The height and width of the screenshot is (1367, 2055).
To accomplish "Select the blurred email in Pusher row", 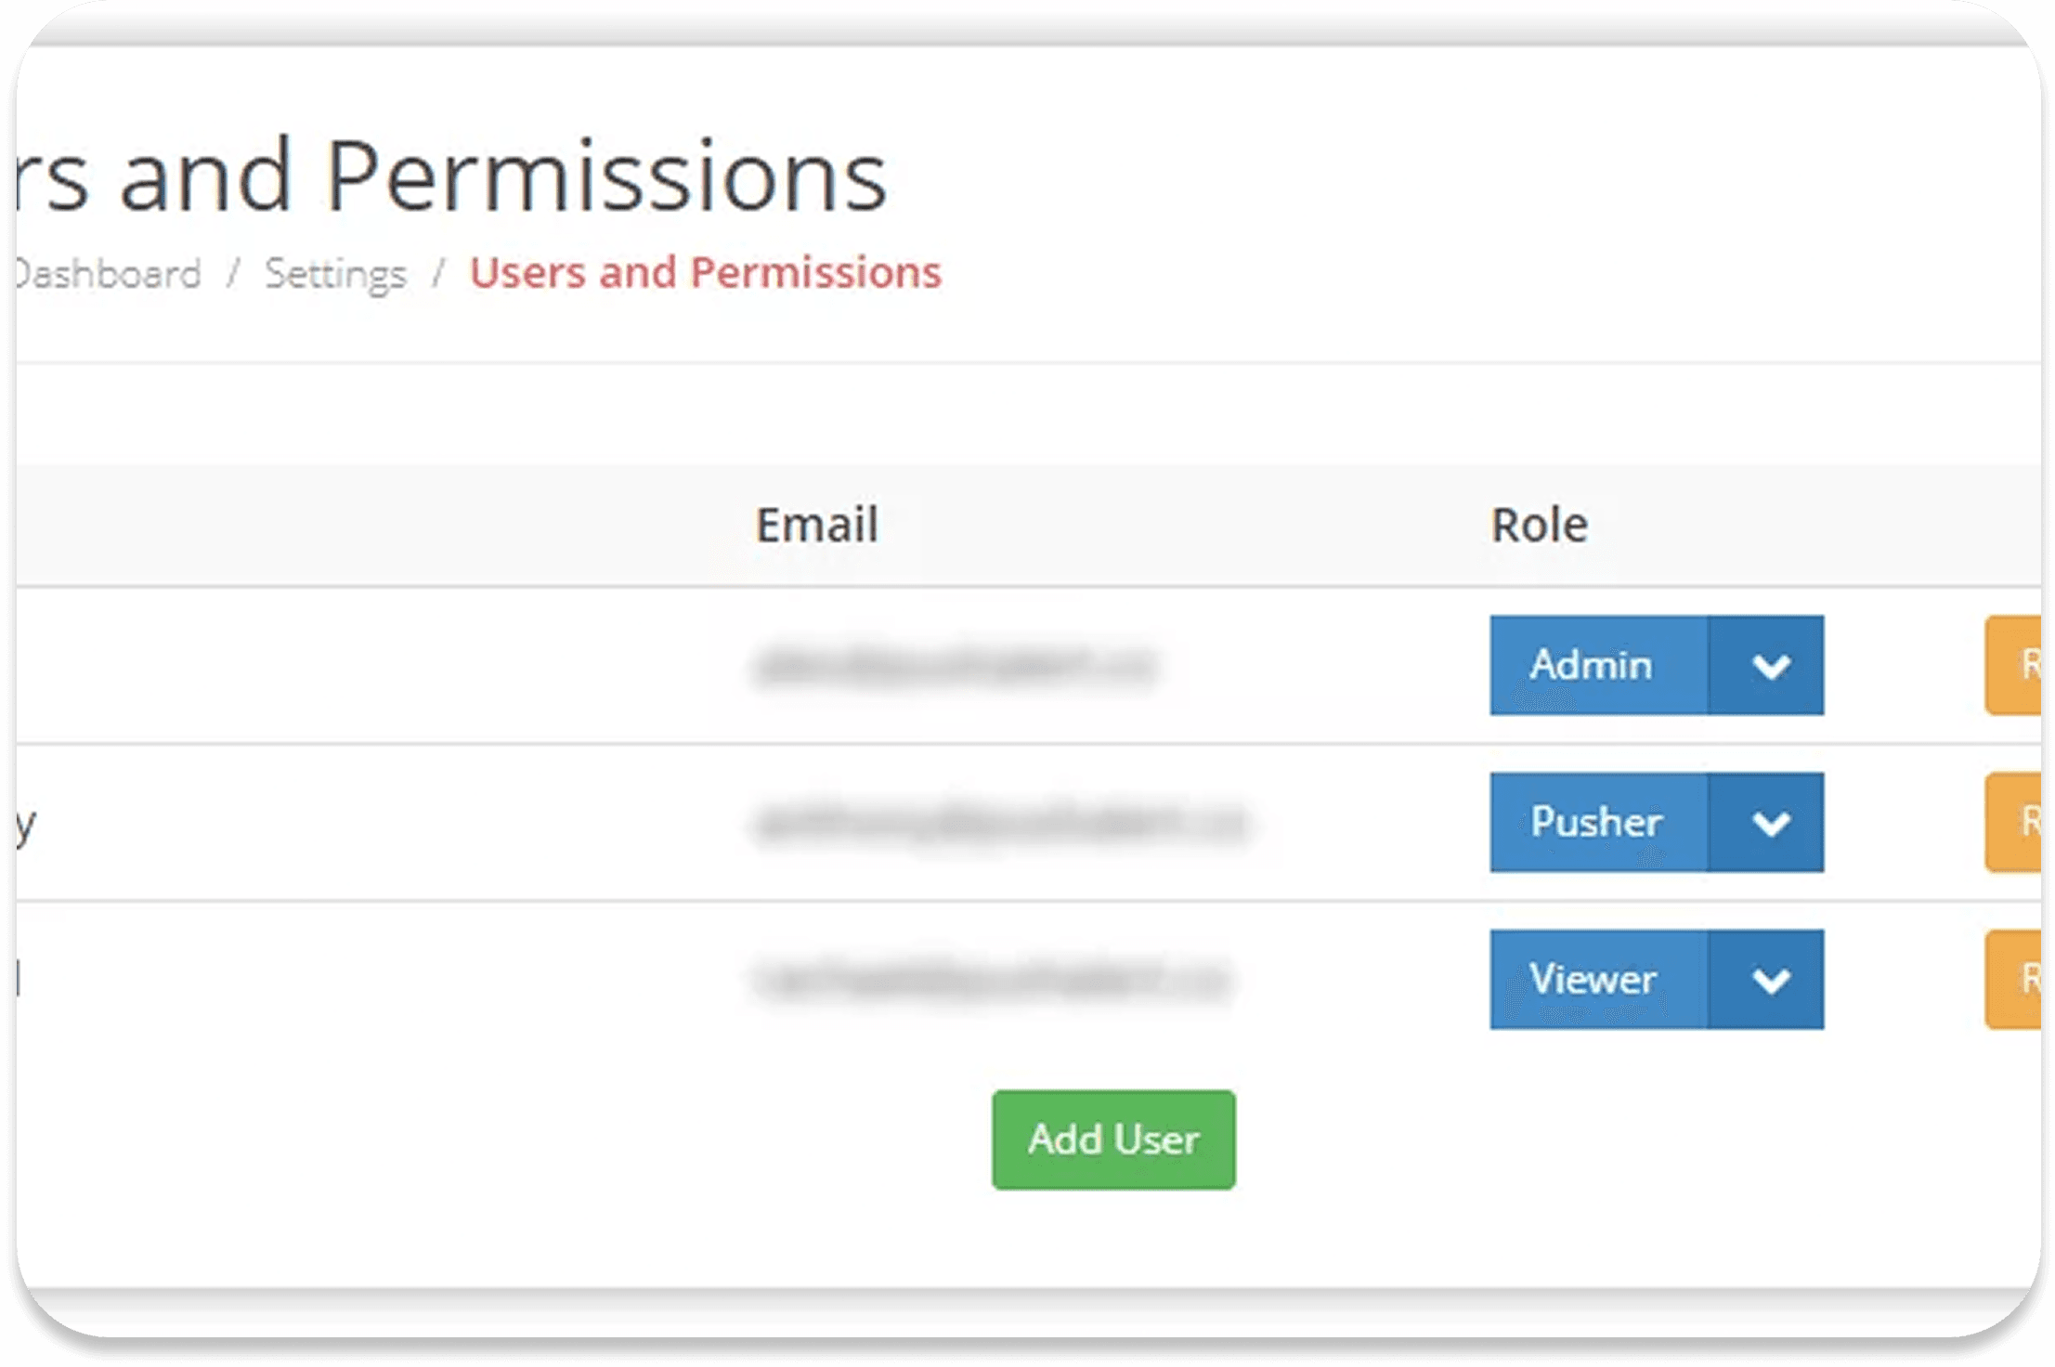I will tap(1000, 823).
